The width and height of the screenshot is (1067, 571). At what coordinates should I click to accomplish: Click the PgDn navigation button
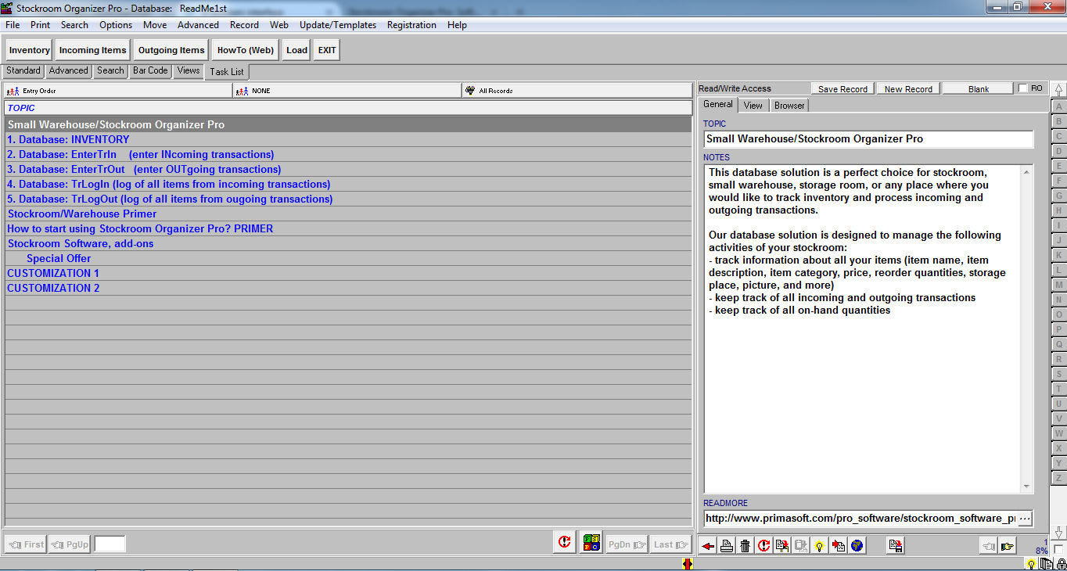click(x=628, y=544)
